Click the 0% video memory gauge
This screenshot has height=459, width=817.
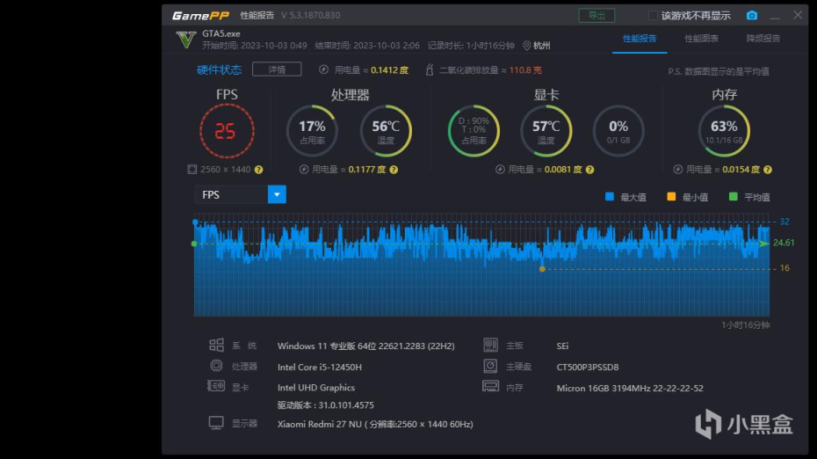pyautogui.click(x=618, y=131)
